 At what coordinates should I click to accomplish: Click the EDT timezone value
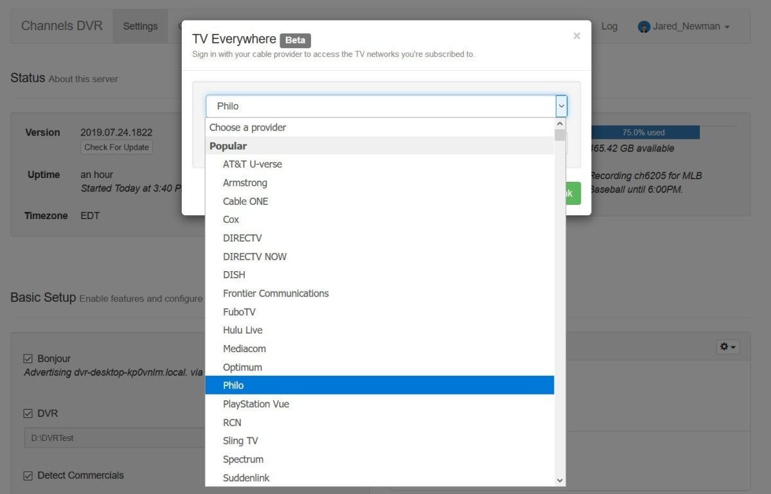coord(90,216)
